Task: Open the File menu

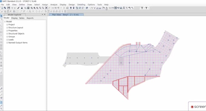Action: click(x=2, y=5)
